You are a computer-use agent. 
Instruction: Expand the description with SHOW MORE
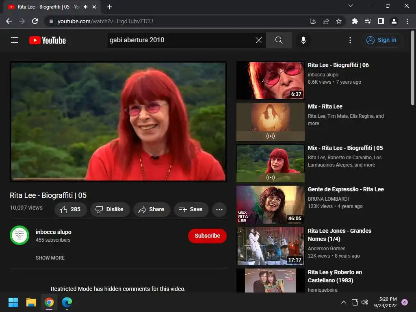click(50, 258)
